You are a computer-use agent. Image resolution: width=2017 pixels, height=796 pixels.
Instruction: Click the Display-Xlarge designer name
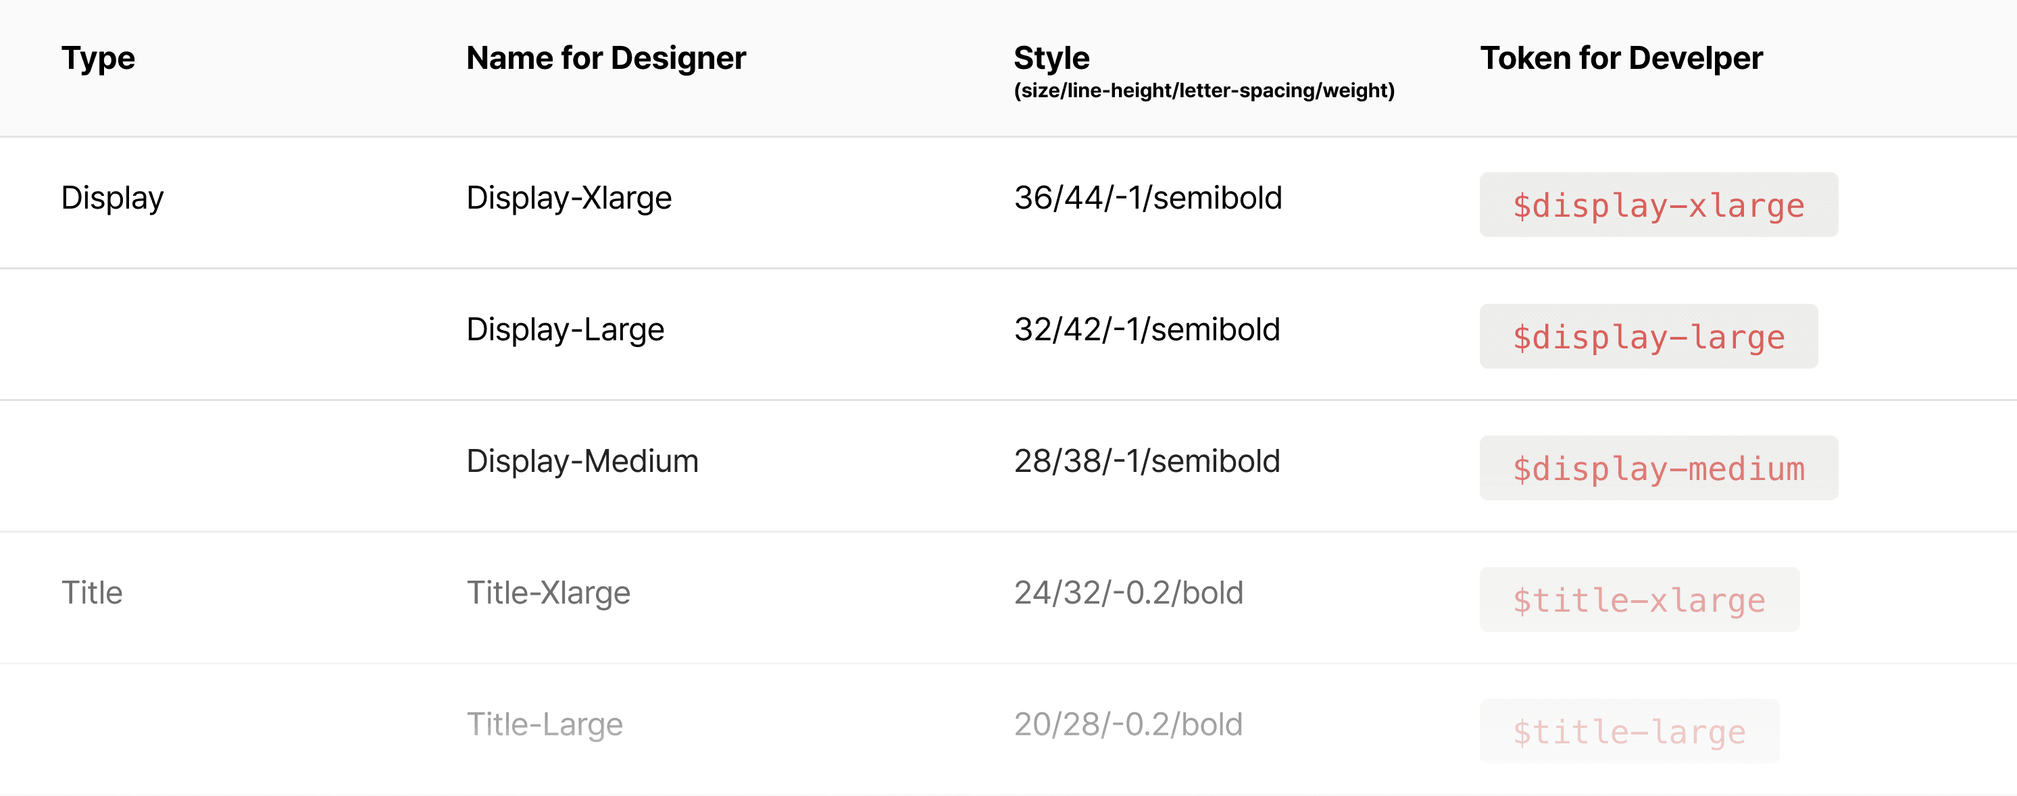point(568,198)
